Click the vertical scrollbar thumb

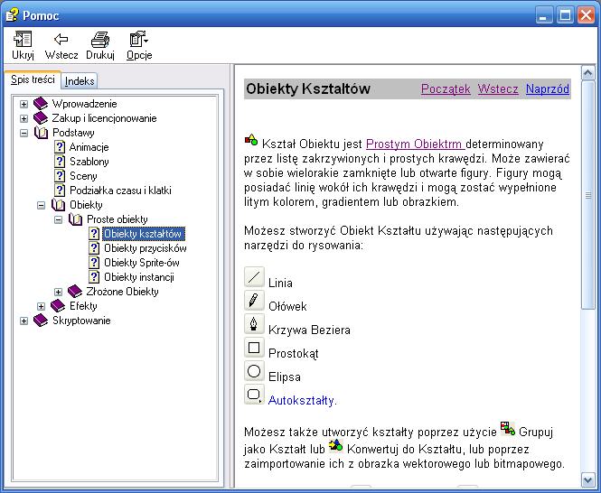[587, 195]
